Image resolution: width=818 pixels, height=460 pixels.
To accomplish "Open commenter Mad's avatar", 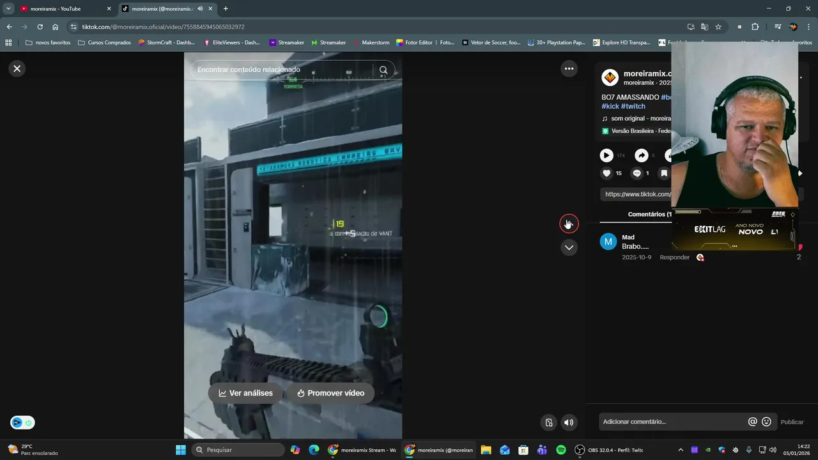I will [x=608, y=241].
